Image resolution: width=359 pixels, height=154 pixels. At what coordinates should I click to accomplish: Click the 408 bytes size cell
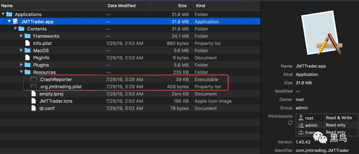pos(178,87)
